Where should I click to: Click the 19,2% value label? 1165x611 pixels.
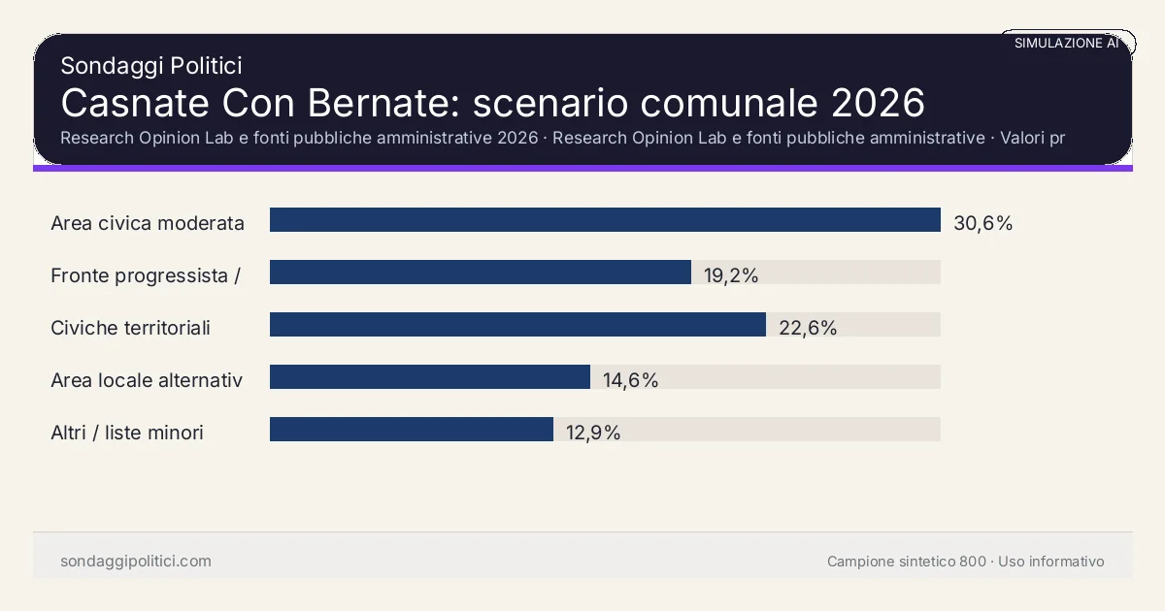pyautogui.click(x=731, y=275)
